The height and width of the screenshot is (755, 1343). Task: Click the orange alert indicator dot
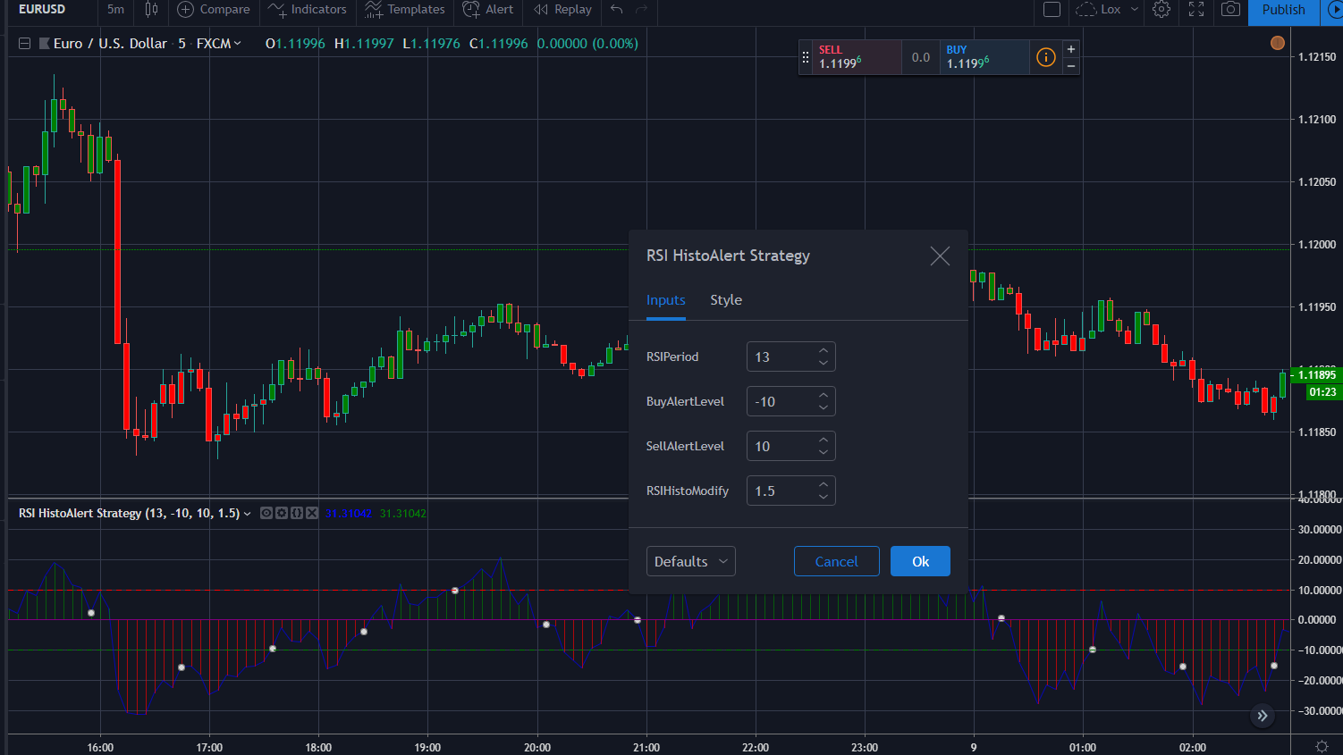[x=1278, y=43]
